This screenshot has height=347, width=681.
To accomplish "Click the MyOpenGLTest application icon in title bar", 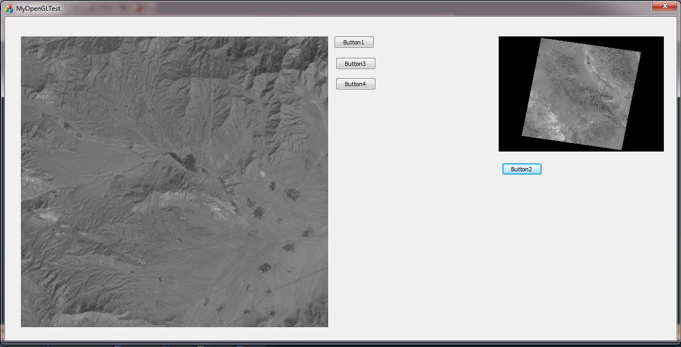I will [9, 9].
